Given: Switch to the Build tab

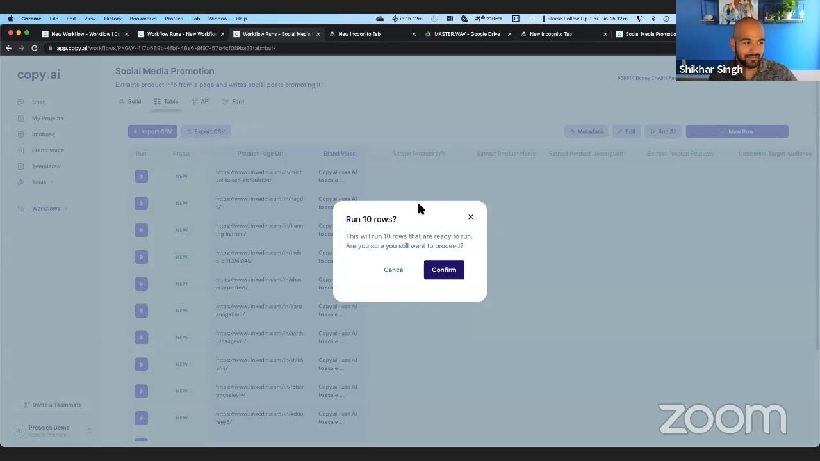Looking at the screenshot, I should 130,102.
